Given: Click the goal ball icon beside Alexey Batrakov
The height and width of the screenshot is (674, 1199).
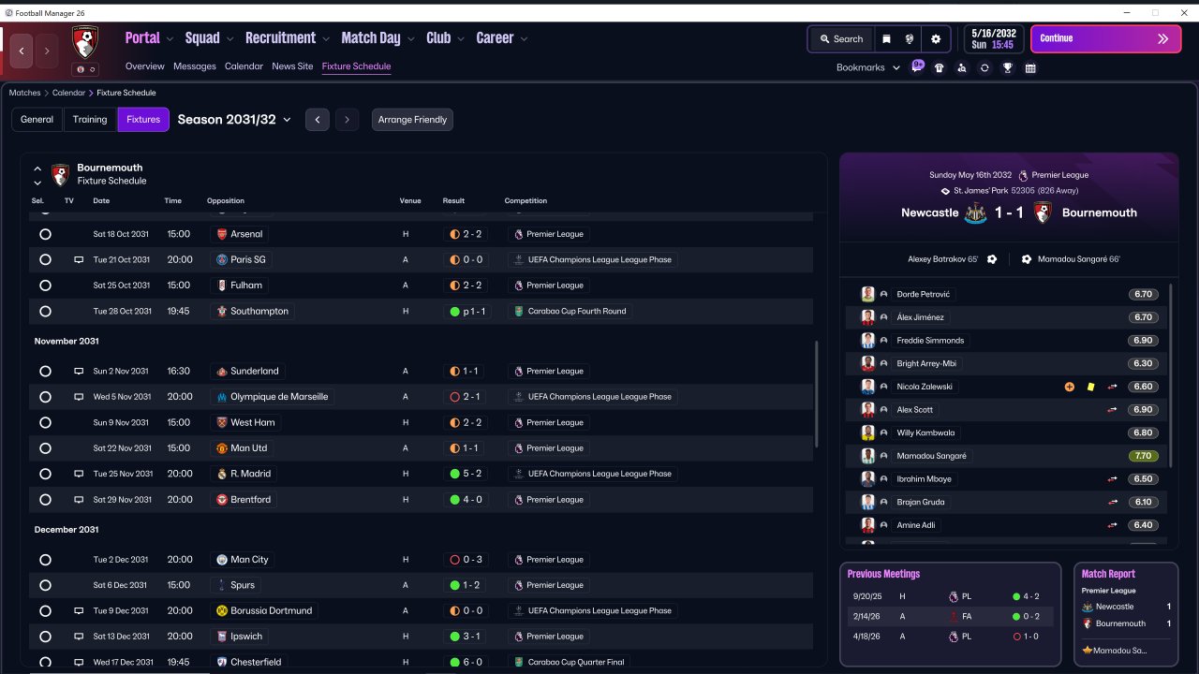Looking at the screenshot, I should click(992, 259).
